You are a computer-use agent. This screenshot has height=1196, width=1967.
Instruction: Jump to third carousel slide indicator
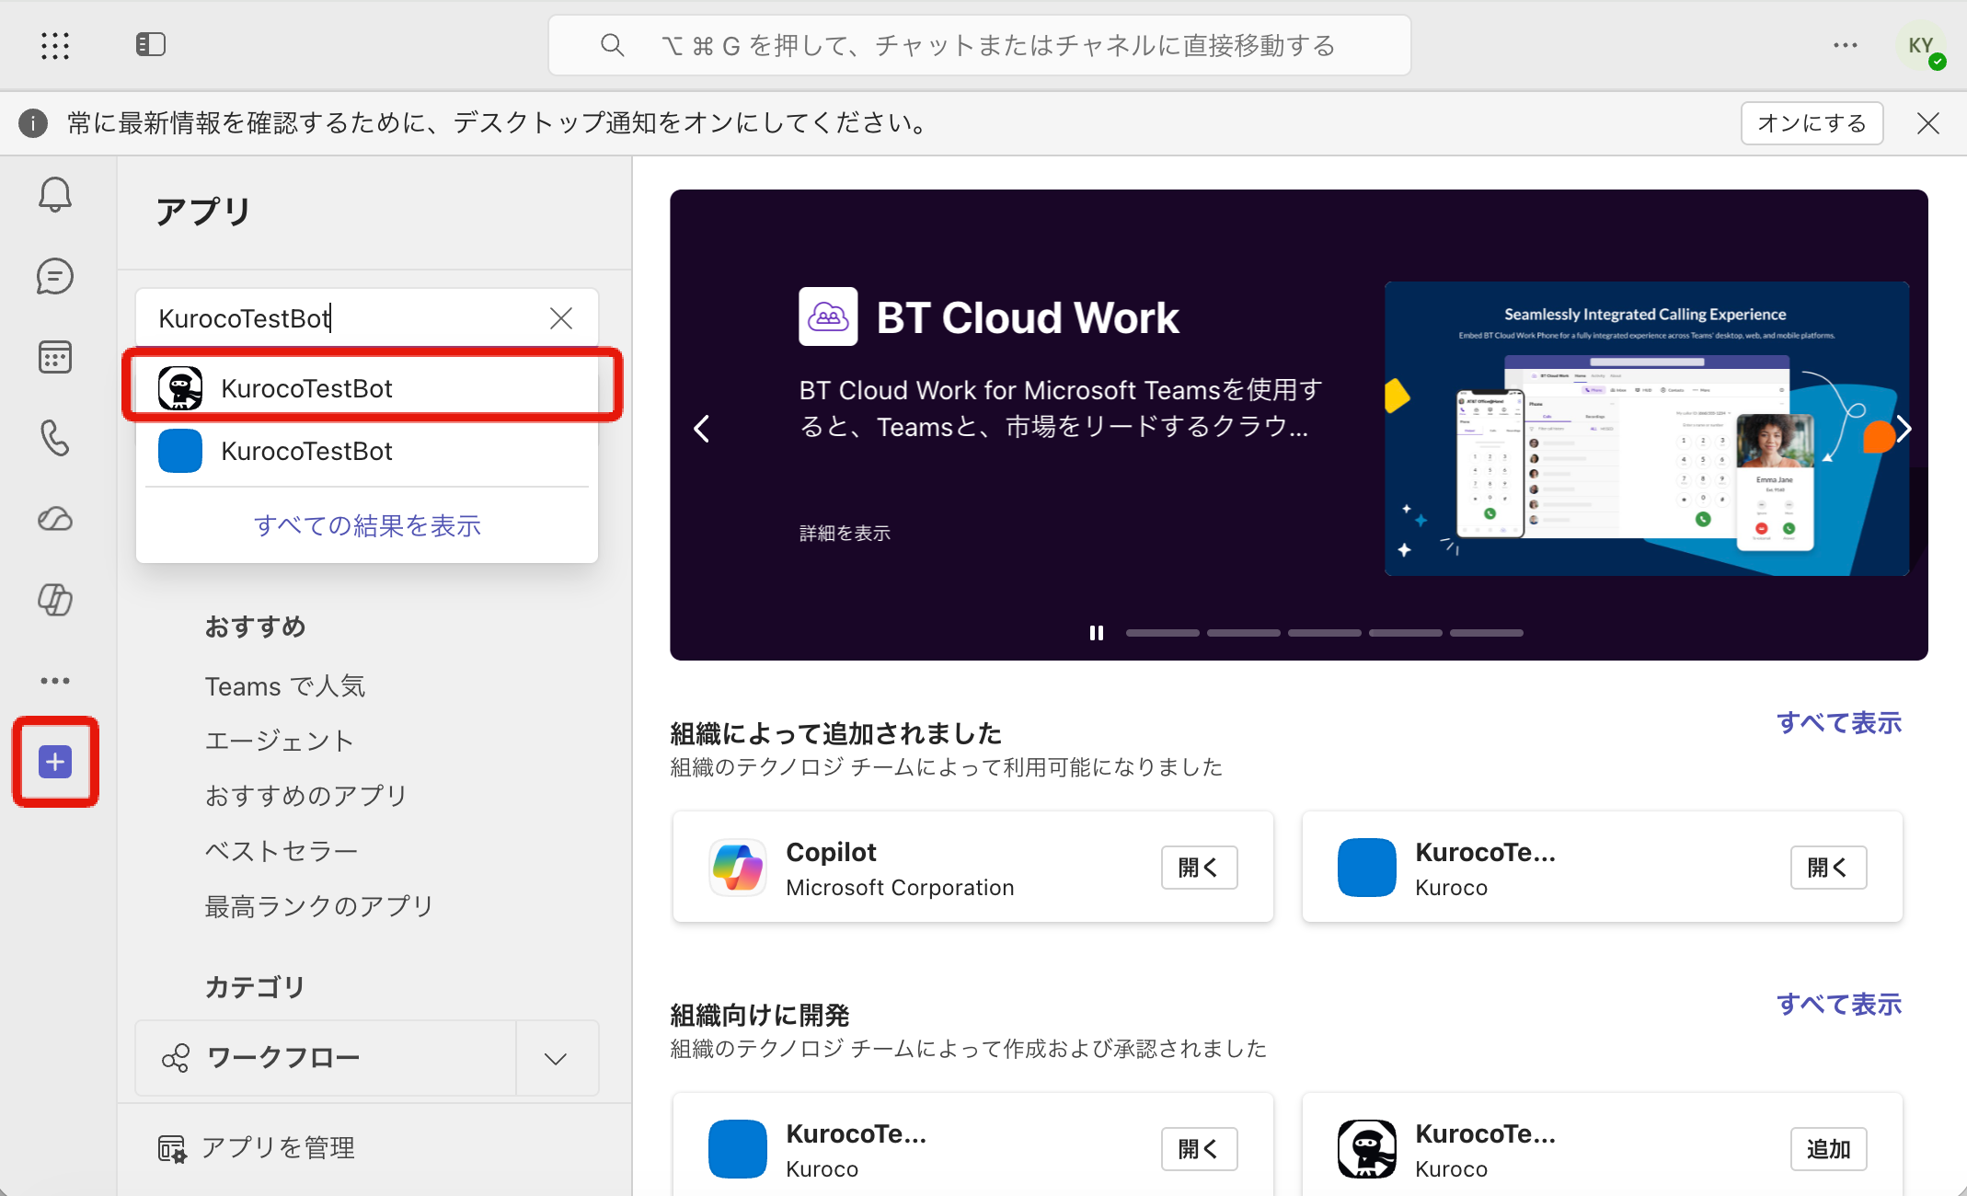[1325, 633]
